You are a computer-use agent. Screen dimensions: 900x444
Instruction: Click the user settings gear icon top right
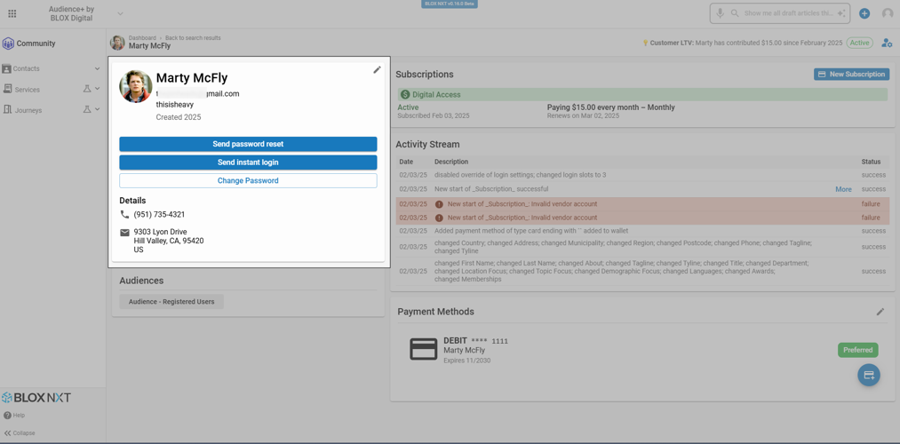[x=887, y=43]
